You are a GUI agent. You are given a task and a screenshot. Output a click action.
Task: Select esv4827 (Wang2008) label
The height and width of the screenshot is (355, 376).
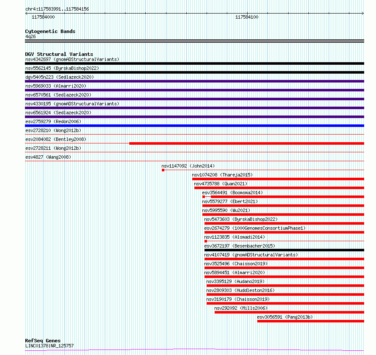pos(48,157)
